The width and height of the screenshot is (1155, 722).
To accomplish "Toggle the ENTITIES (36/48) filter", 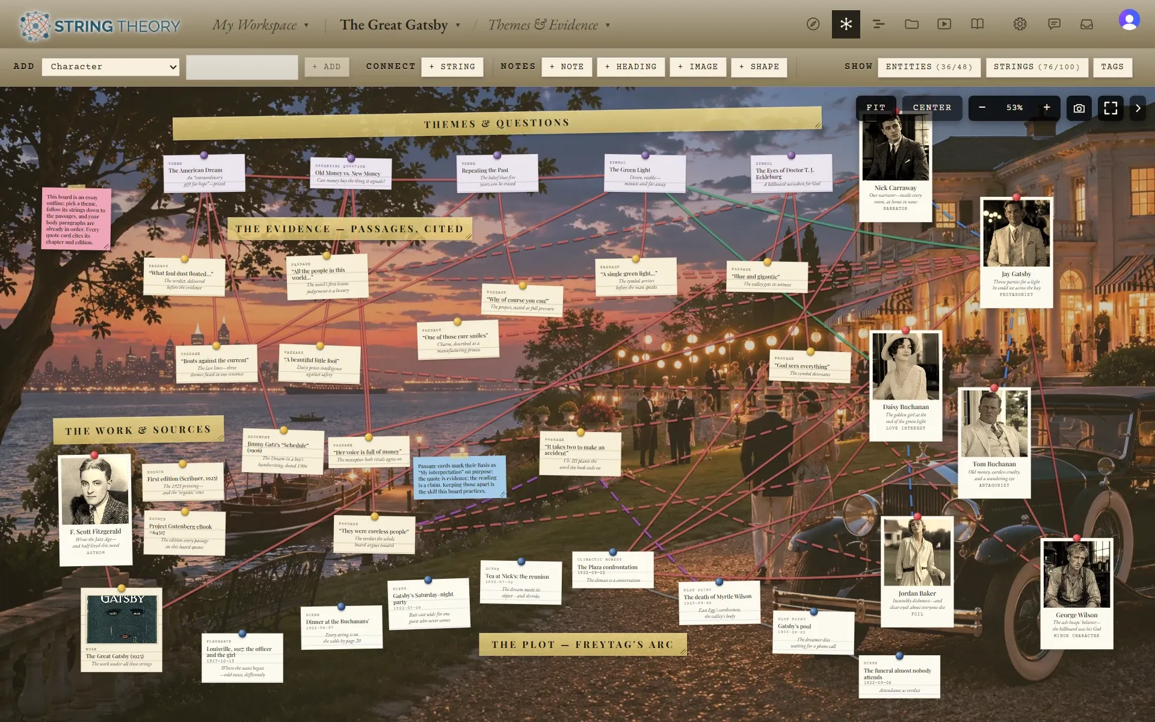I will coord(929,67).
